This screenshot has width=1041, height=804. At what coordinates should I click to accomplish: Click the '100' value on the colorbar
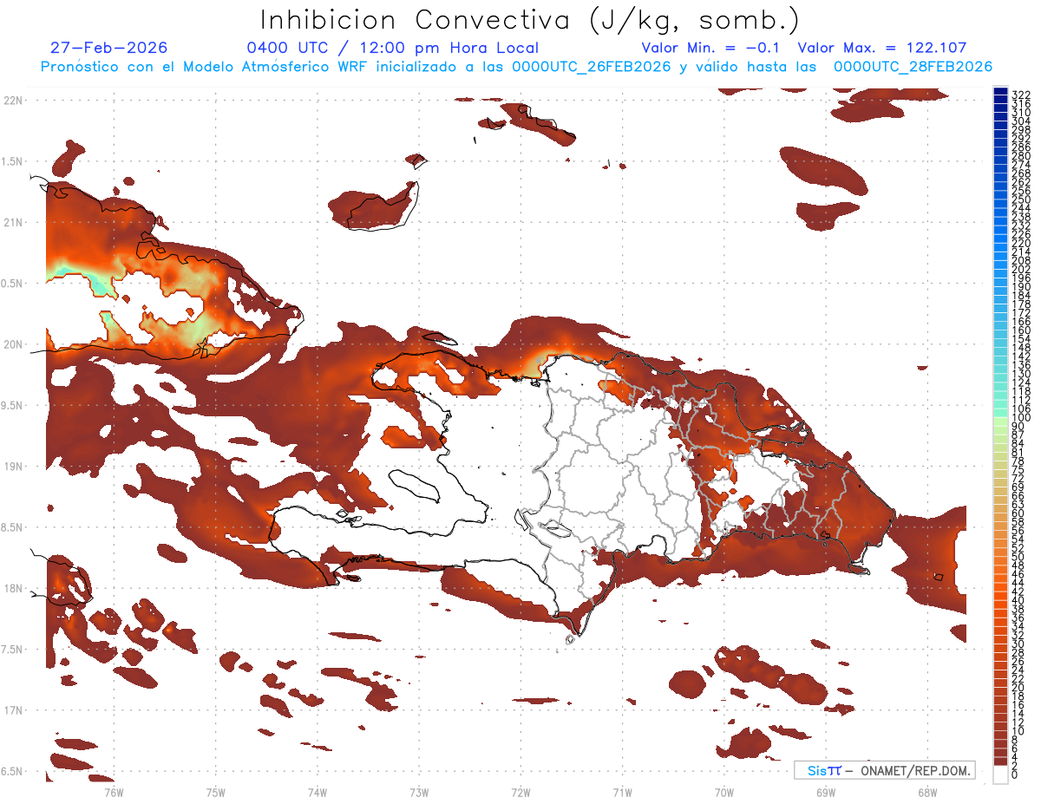point(1021,417)
